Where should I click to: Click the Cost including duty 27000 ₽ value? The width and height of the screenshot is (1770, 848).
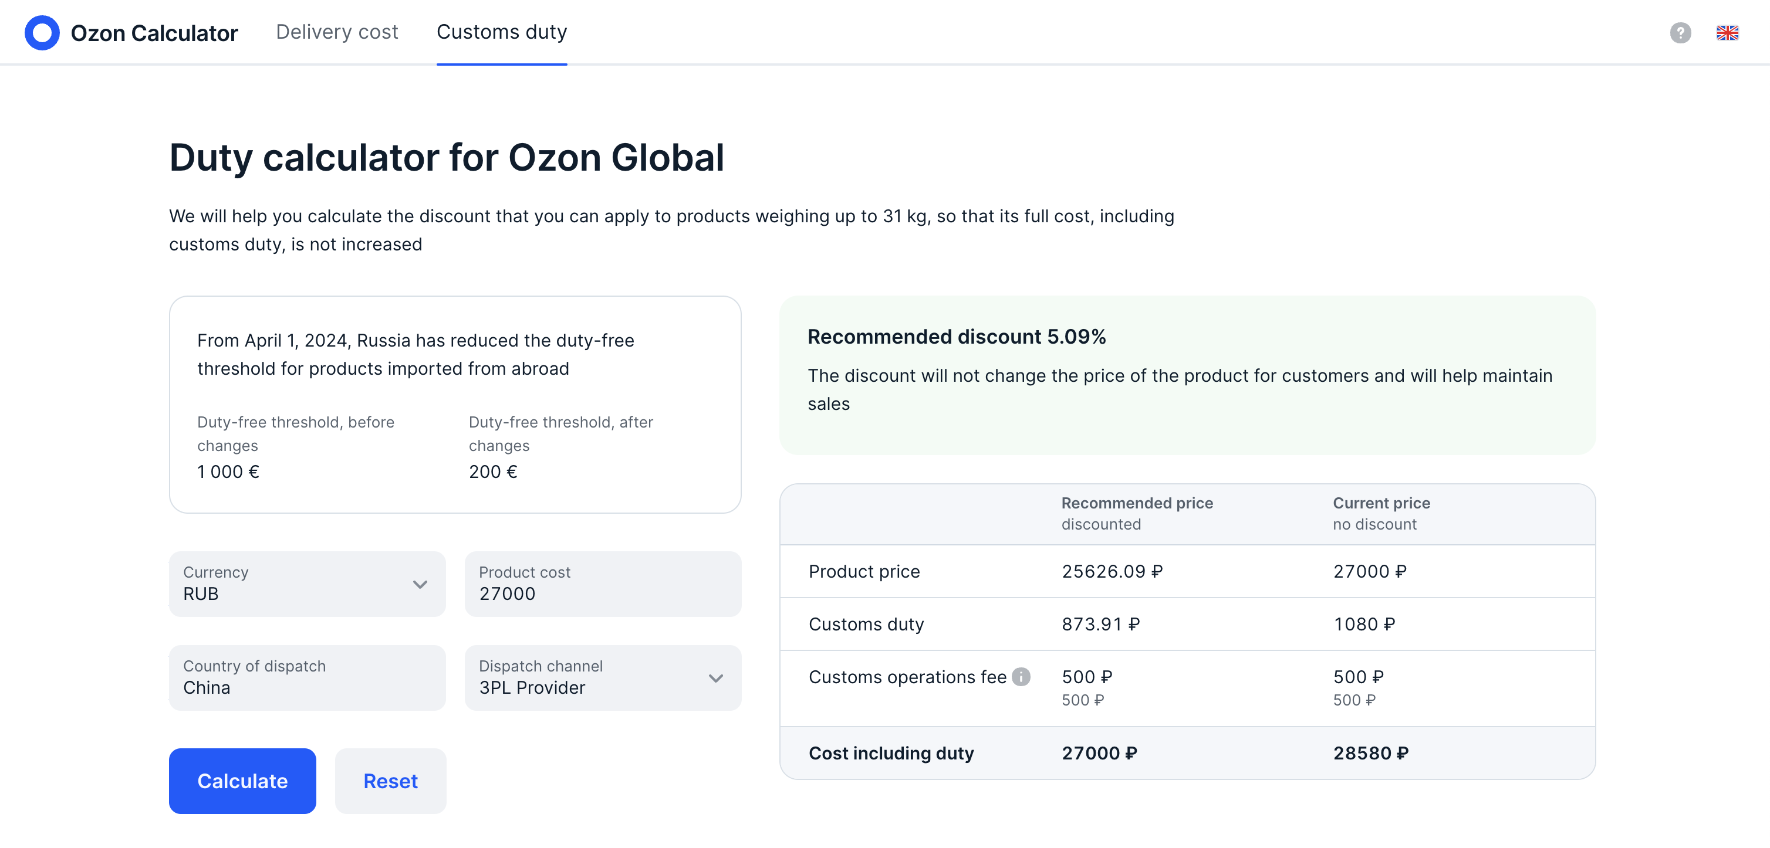(1099, 753)
